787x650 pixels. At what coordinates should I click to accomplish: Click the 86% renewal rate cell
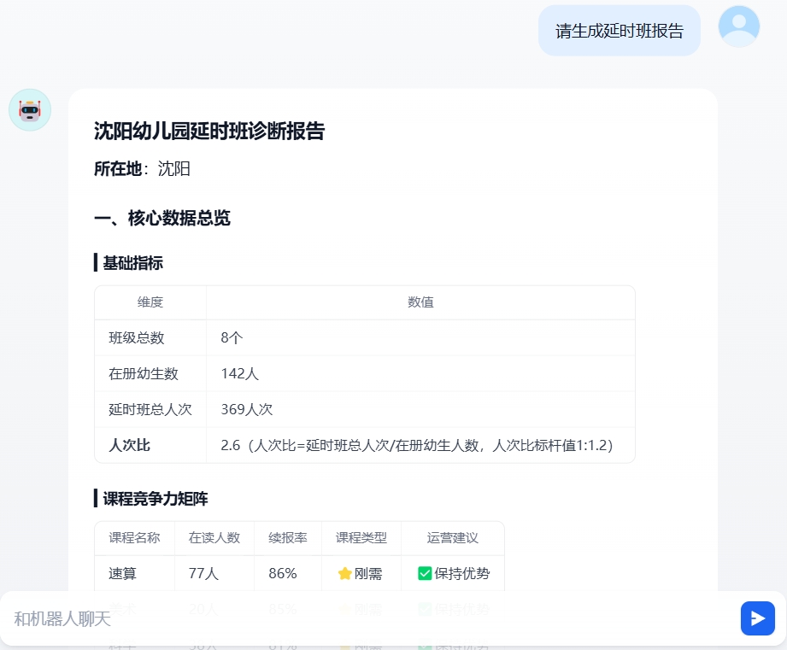pyautogui.click(x=282, y=573)
